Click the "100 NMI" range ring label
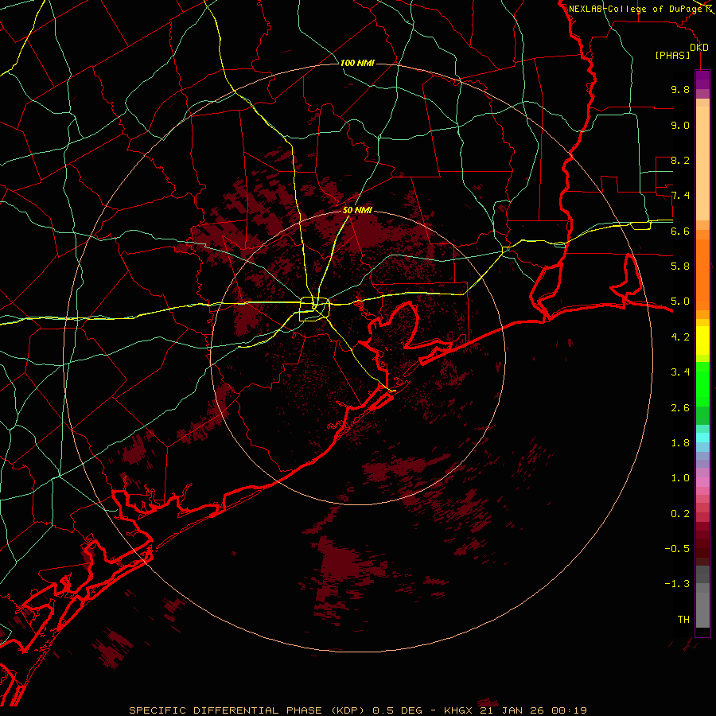Viewport: 716px width, 716px height. click(357, 63)
